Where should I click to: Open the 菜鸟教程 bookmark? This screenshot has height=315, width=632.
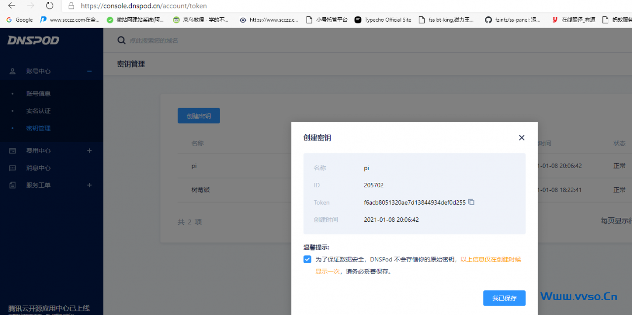pos(201,20)
